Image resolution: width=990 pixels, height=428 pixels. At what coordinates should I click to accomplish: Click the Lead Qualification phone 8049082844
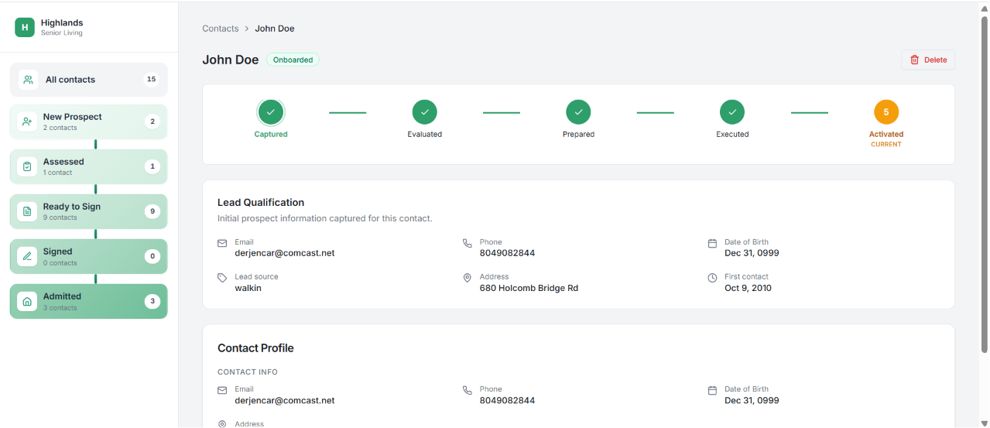507,253
